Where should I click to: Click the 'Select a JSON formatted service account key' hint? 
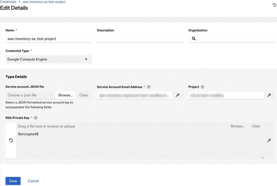tap(39, 105)
